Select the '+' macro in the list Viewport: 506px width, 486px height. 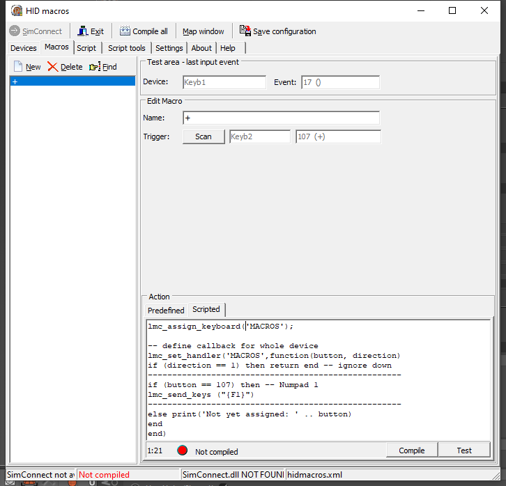72,81
